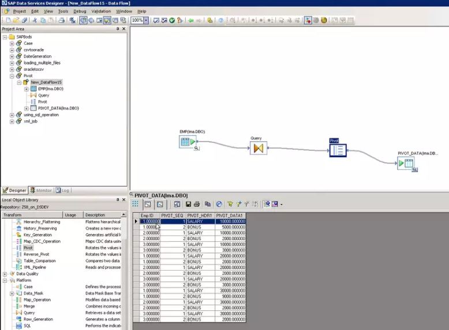Image resolution: width=449 pixels, height=330 pixels.
Task: Collapse the Platform transform group
Action: tap(5, 280)
